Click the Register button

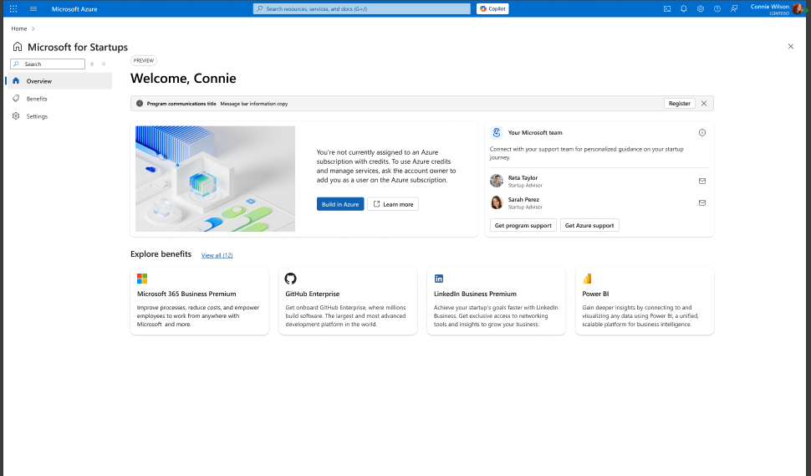click(679, 104)
